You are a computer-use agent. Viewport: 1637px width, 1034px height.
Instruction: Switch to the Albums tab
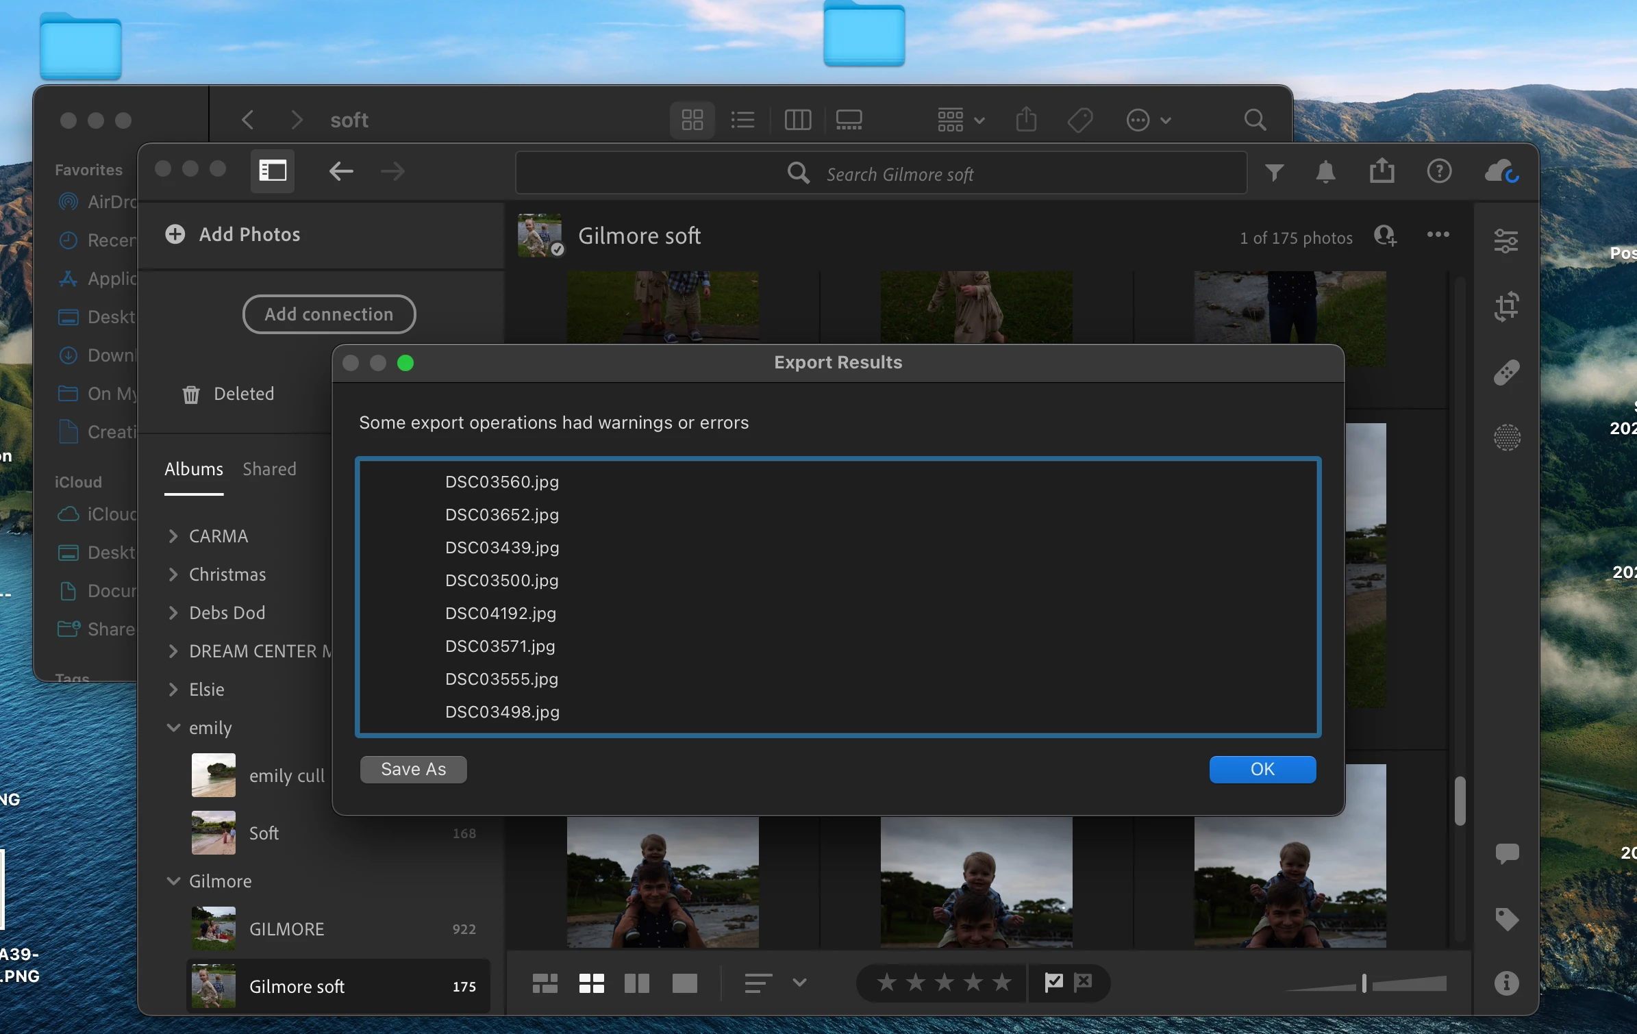[x=193, y=469]
